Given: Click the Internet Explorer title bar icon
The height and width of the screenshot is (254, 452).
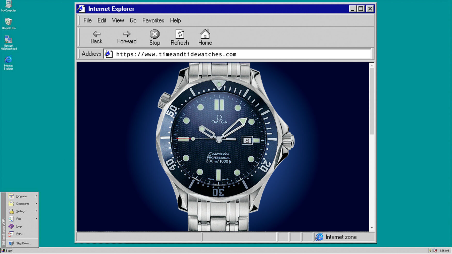Looking at the screenshot, I should (x=81, y=9).
